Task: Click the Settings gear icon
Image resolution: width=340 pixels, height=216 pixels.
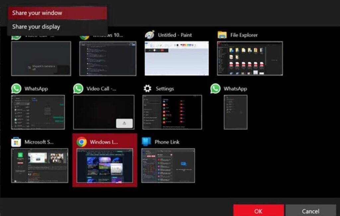Action: (147, 89)
